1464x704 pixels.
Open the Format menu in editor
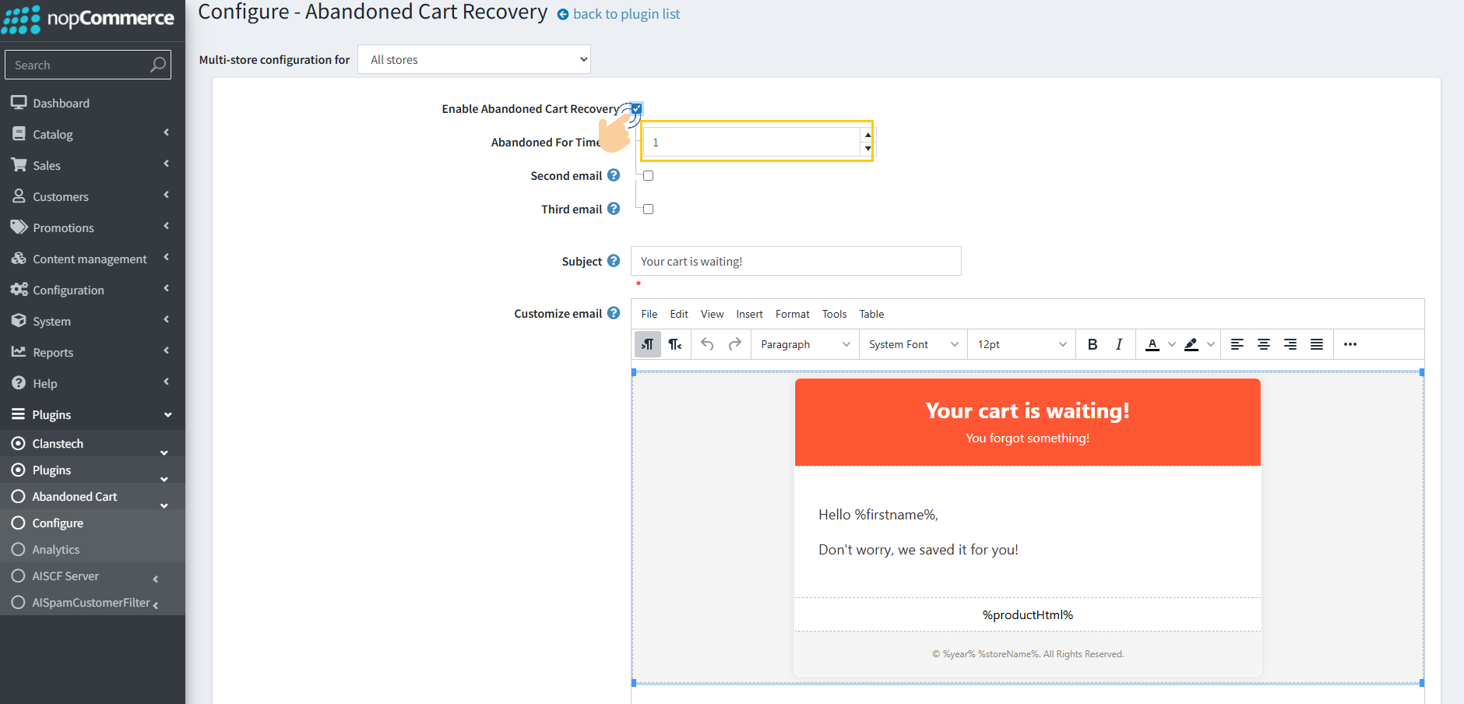coord(792,314)
